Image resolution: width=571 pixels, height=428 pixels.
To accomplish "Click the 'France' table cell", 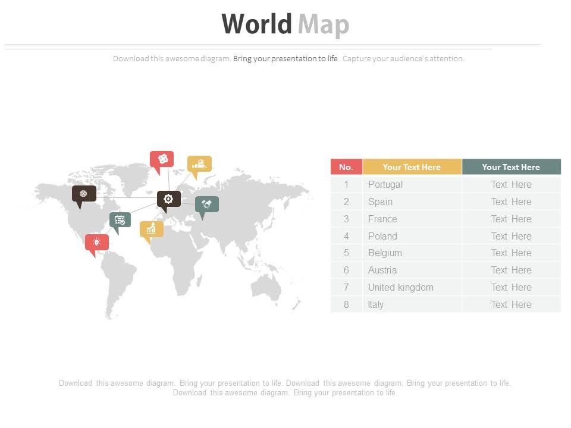I will (x=382, y=219).
